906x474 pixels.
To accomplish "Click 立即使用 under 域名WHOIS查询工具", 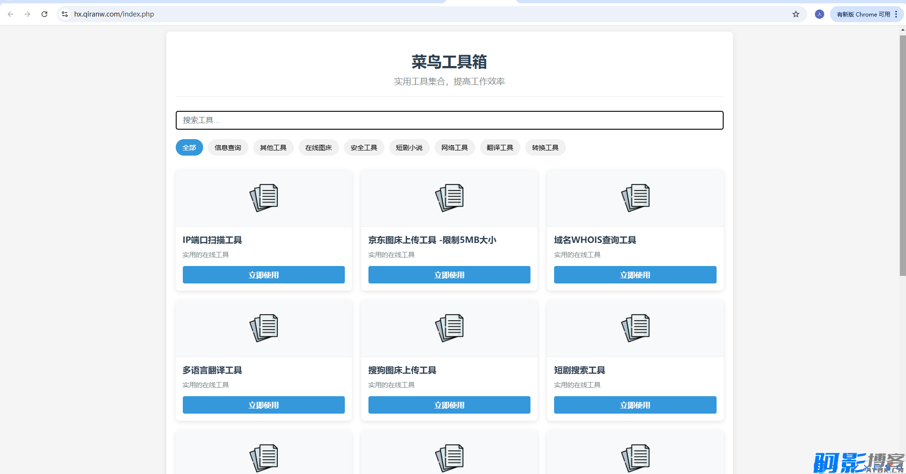I will (x=635, y=275).
